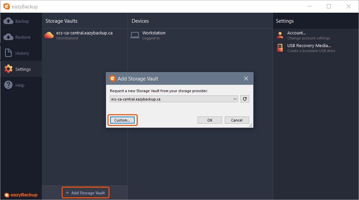This screenshot has width=359, height=200.
Task: Click the Uninitialized status text
Action: click(x=67, y=38)
